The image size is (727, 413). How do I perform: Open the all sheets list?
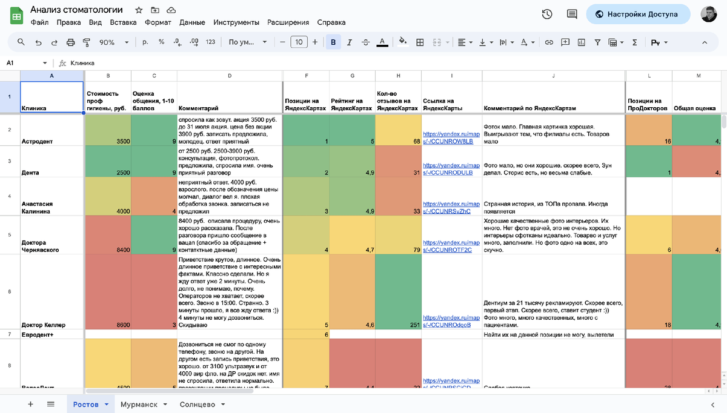click(x=51, y=404)
